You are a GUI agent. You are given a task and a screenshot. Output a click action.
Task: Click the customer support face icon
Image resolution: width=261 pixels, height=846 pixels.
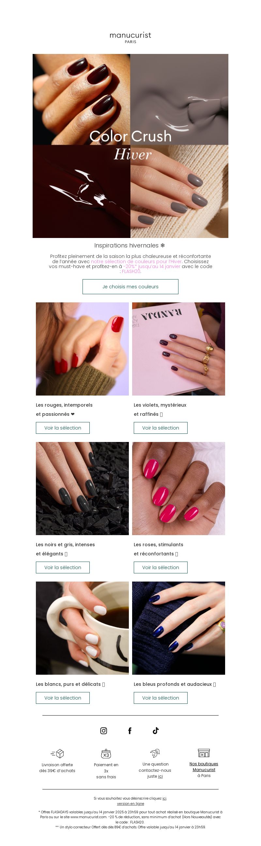point(155,753)
